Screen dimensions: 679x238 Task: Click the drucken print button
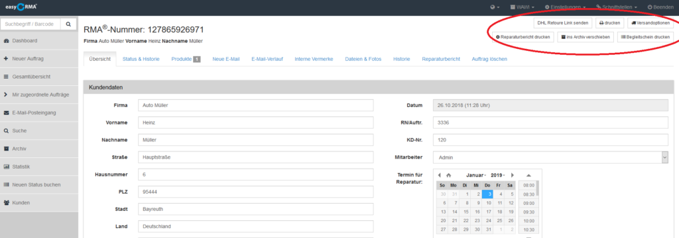[x=610, y=23]
